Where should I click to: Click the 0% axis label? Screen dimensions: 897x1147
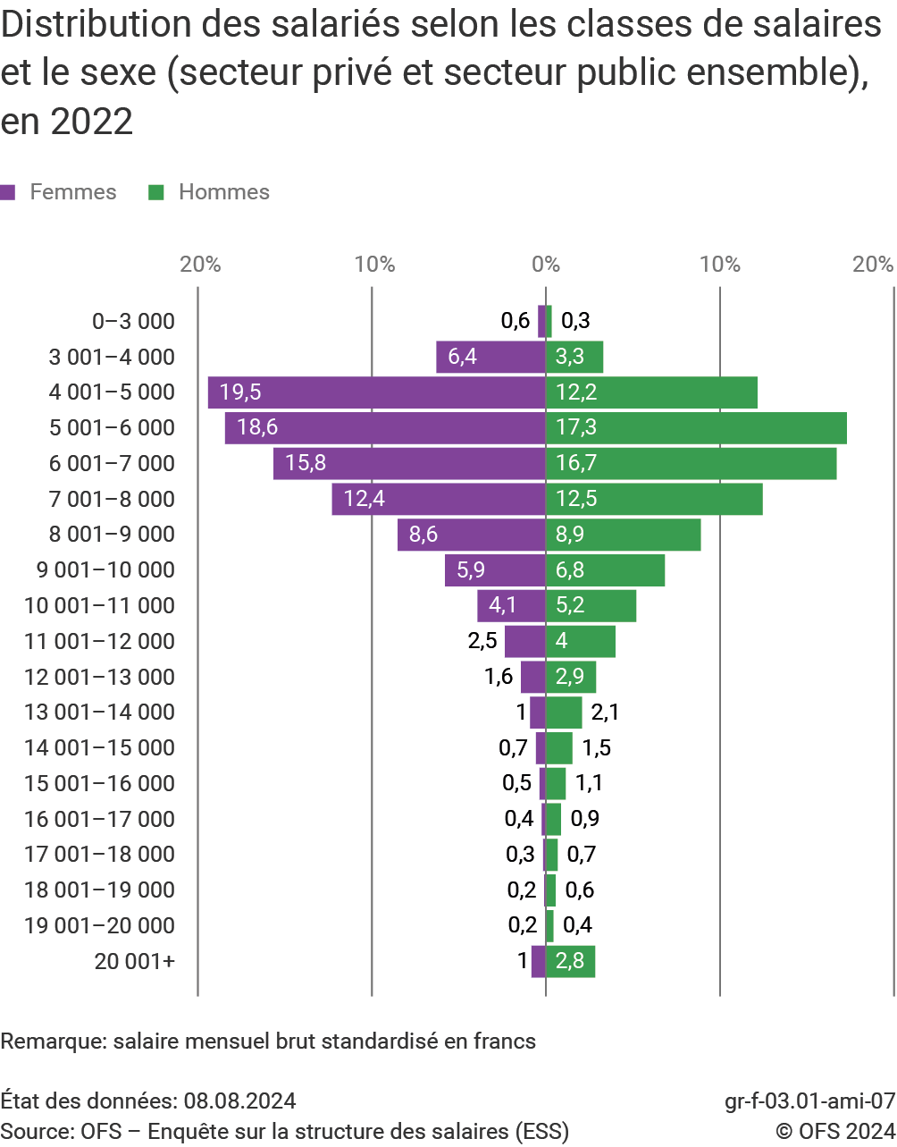click(545, 264)
